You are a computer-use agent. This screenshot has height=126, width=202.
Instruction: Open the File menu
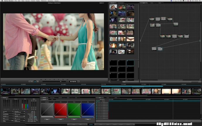16,1
